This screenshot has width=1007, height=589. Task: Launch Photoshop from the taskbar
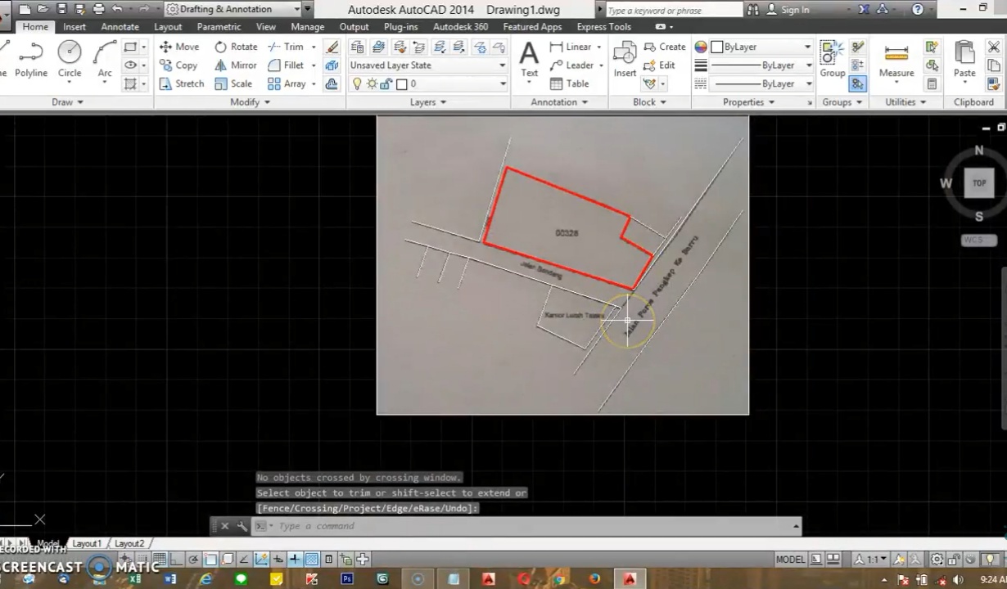point(347,579)
